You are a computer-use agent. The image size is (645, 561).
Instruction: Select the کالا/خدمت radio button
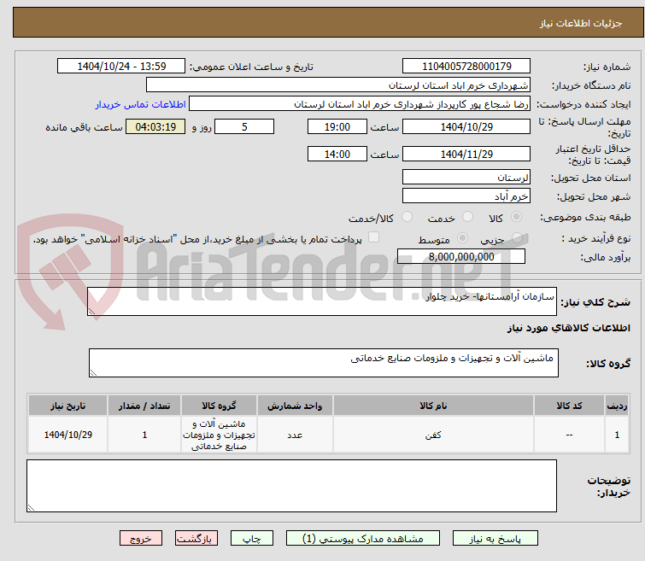pos(407,217)
